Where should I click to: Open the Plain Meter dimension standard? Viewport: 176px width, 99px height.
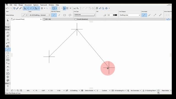pyautogui.click(x=166, y=90)
